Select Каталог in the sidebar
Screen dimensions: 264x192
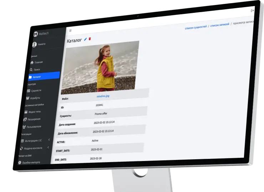pos(37,77)
